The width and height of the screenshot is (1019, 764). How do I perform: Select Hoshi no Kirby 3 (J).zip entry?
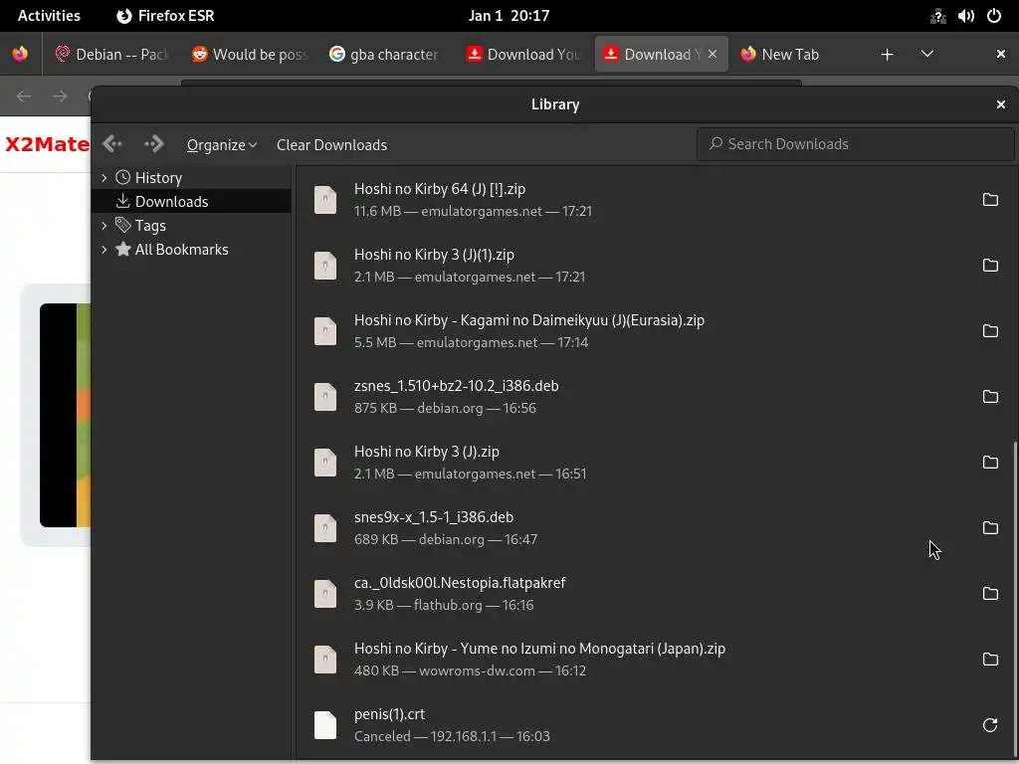(655, 462)
